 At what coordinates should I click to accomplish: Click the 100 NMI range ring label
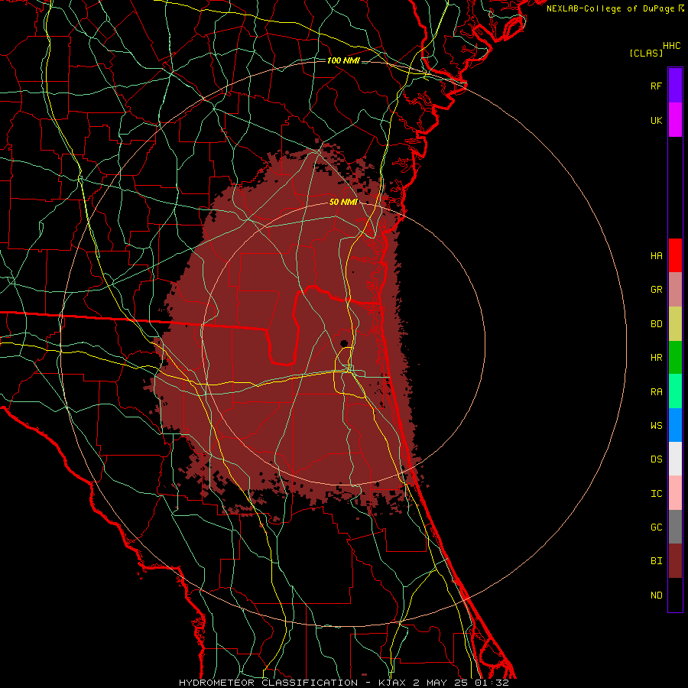tap(343, 60)
